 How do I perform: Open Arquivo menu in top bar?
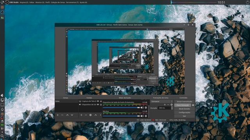(24, 2)
